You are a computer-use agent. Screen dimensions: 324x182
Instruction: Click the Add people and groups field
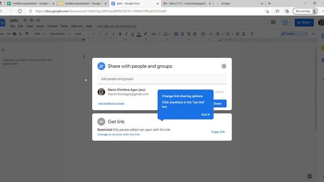162,79
